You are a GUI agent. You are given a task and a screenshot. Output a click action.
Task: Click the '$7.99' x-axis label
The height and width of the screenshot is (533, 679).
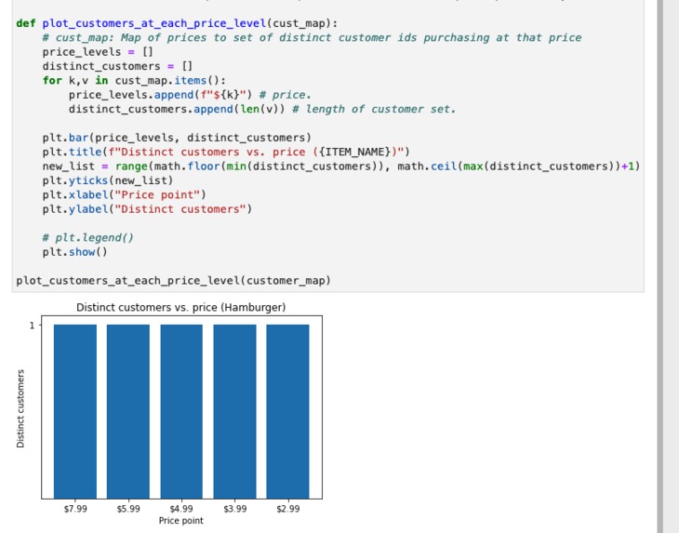point(75,509)
